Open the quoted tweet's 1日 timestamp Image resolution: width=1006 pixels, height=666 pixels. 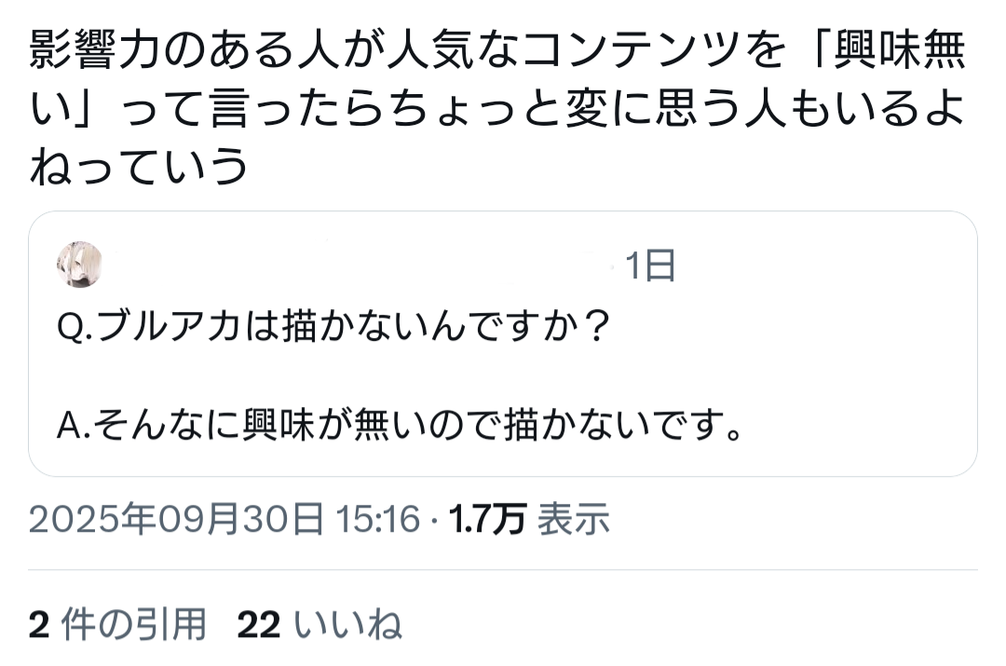650,267
